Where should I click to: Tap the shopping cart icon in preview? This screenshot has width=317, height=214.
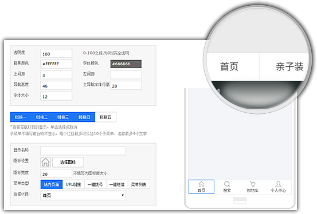pyautogui.click(x=252, y=184)
